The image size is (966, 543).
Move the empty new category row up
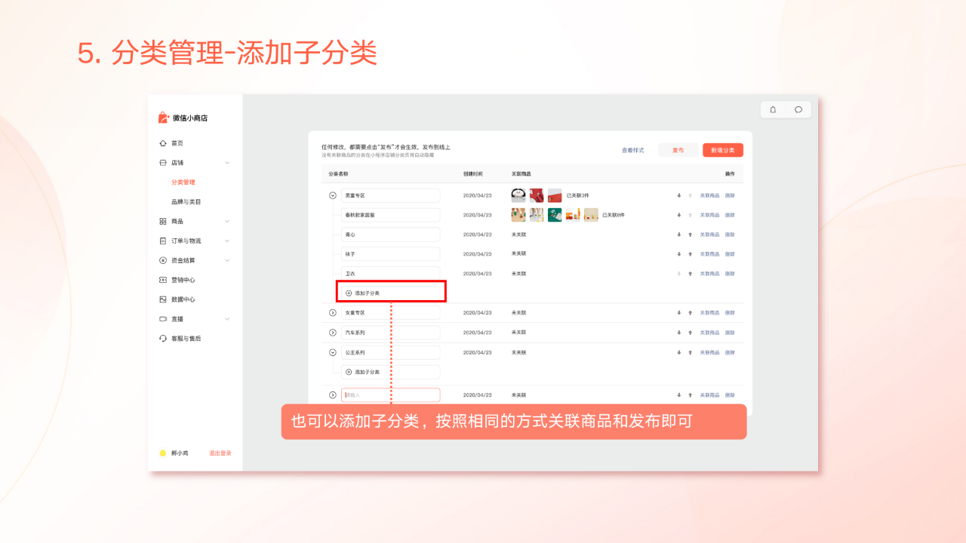coord(690,395)
